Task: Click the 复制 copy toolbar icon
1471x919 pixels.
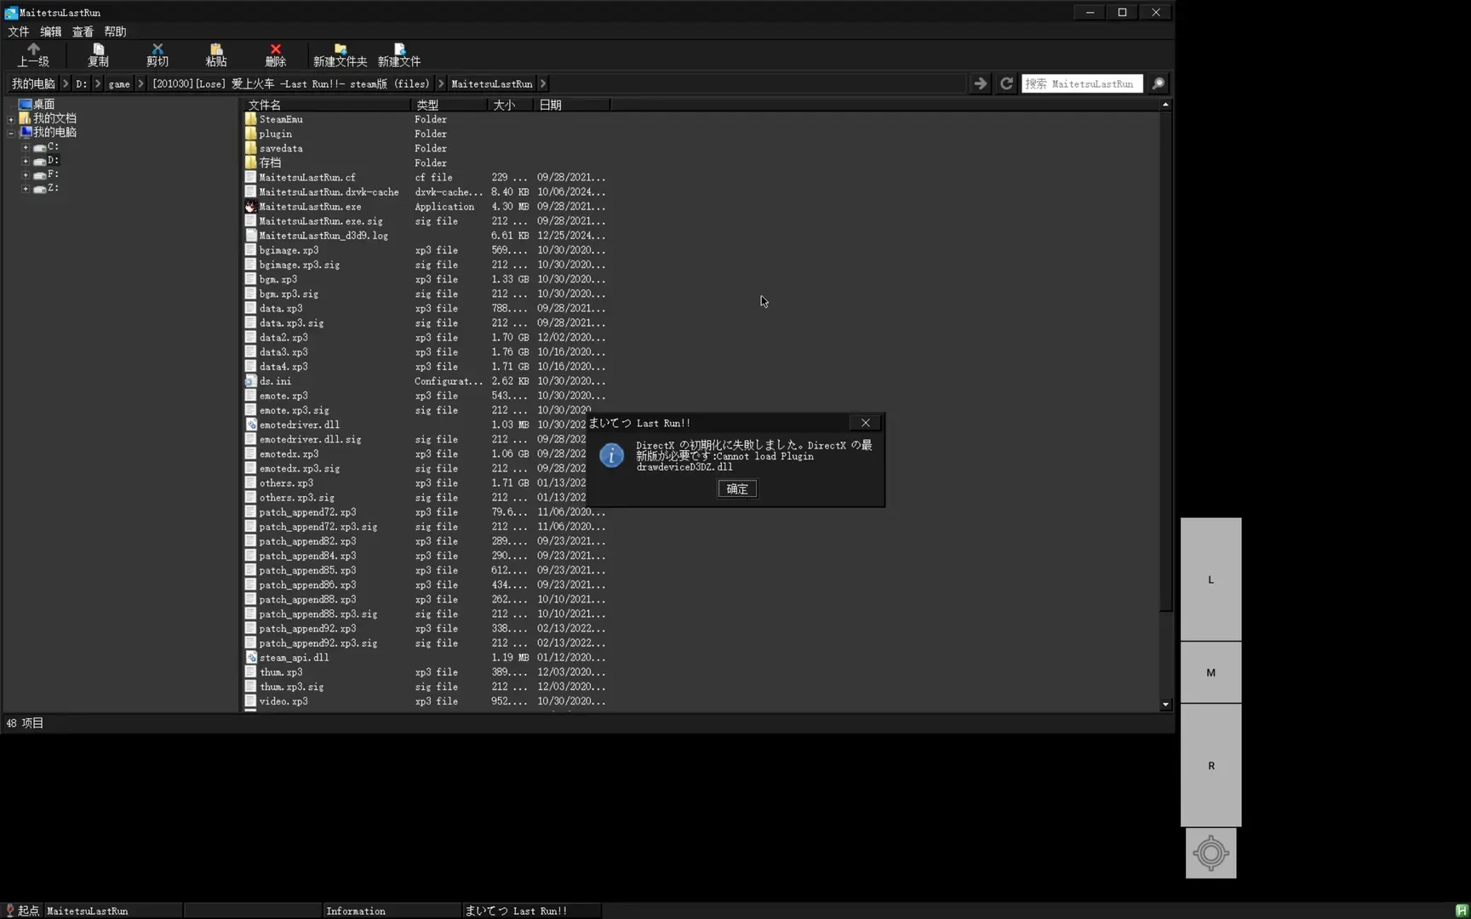Action: tap(98, 54)
